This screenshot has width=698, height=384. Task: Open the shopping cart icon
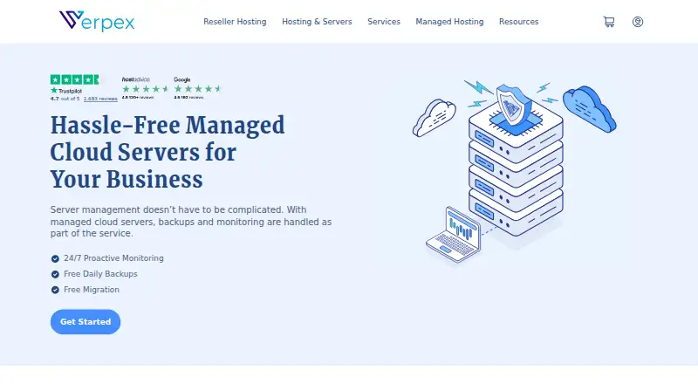click(x=609, y=22)
